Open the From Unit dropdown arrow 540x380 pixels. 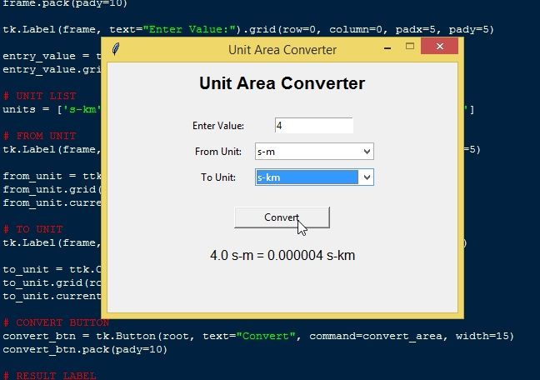click(x=367, y=152)
